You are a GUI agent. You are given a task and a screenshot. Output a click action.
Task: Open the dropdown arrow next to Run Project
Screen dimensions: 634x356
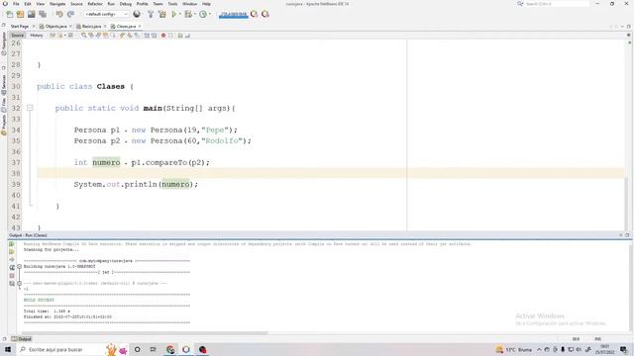tap(180, 14)
